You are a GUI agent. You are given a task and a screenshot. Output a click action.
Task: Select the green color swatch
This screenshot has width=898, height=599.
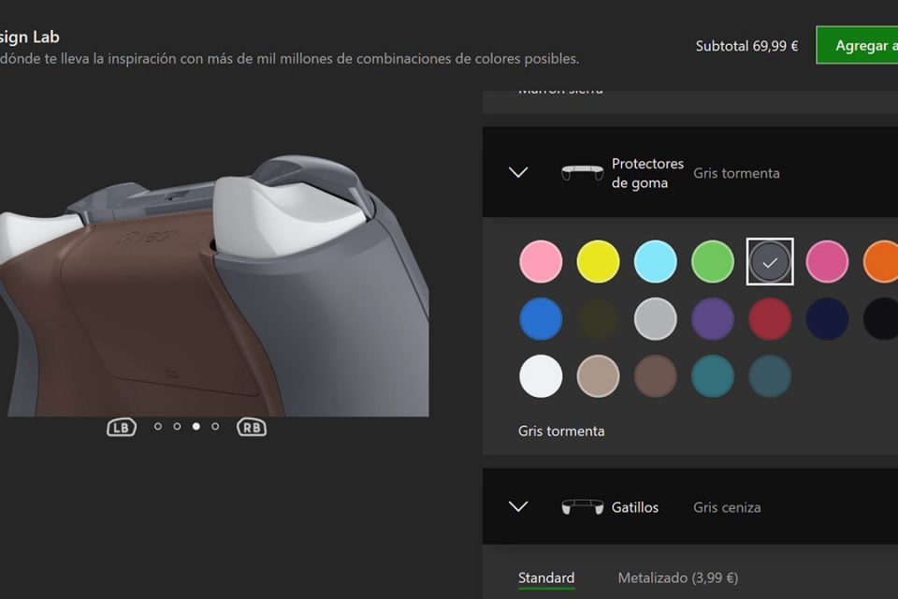coord(712,261)
